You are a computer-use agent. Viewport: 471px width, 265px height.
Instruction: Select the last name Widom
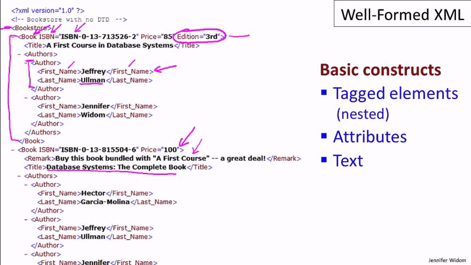[x=93, y=115]
